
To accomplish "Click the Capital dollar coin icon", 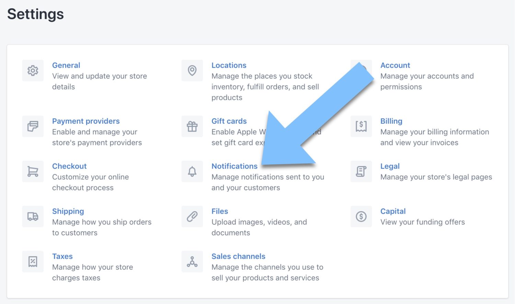I will (x=361, y=216).
